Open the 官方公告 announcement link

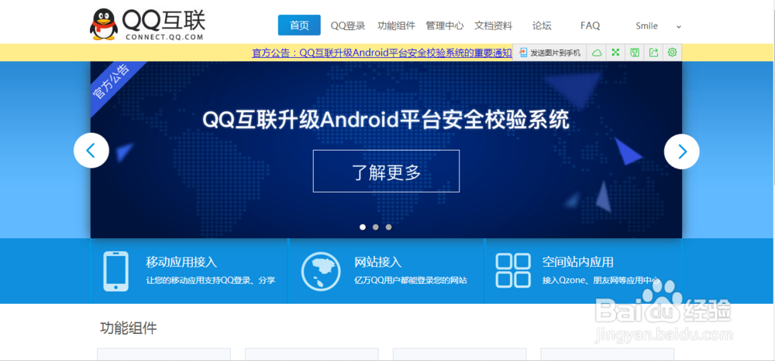(x=382, y=53)
